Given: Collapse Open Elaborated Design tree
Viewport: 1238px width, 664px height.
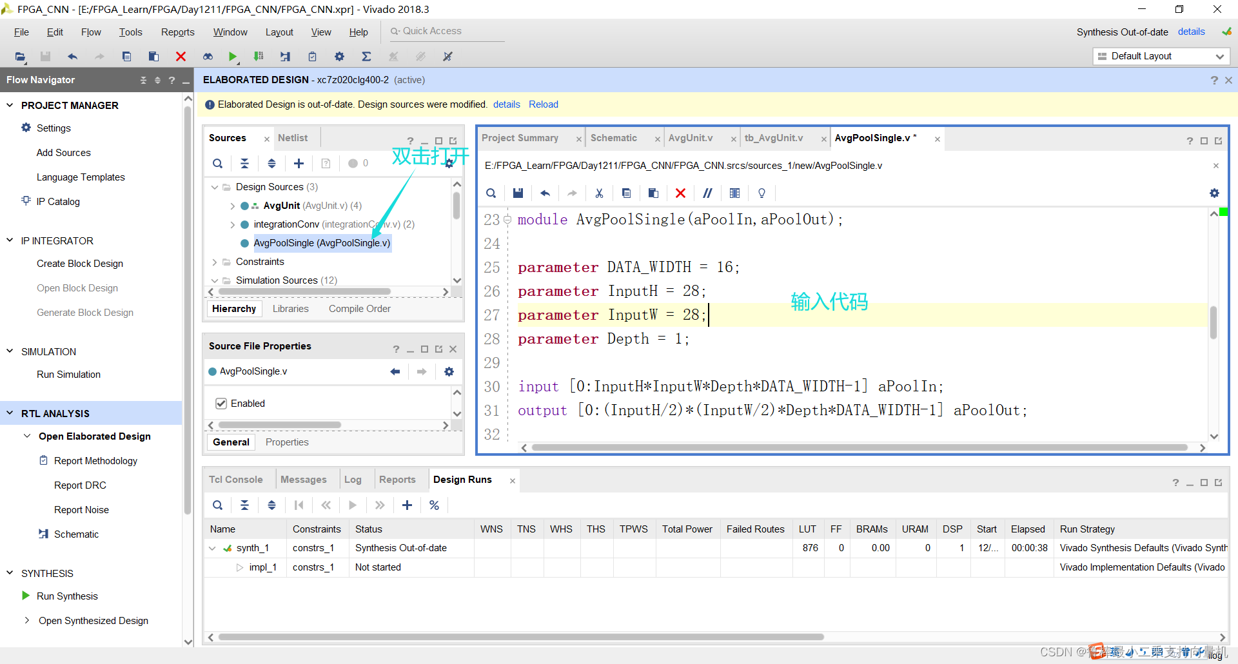Looking at the screenshot, I should (x=27, y=436).
